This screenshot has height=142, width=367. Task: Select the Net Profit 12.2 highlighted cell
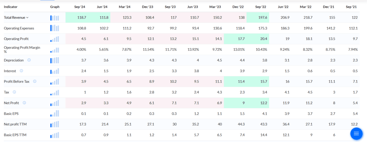coord(258,103)
